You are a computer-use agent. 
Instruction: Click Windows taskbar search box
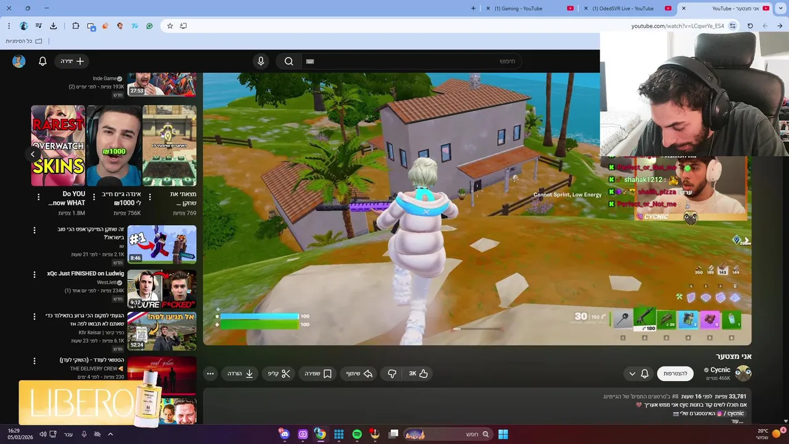448,434
